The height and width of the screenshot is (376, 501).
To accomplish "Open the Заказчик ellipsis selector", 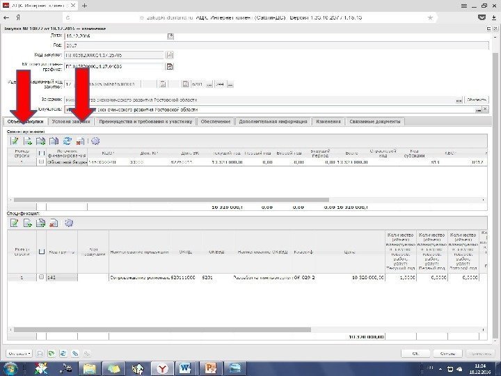I will [459, 100].
